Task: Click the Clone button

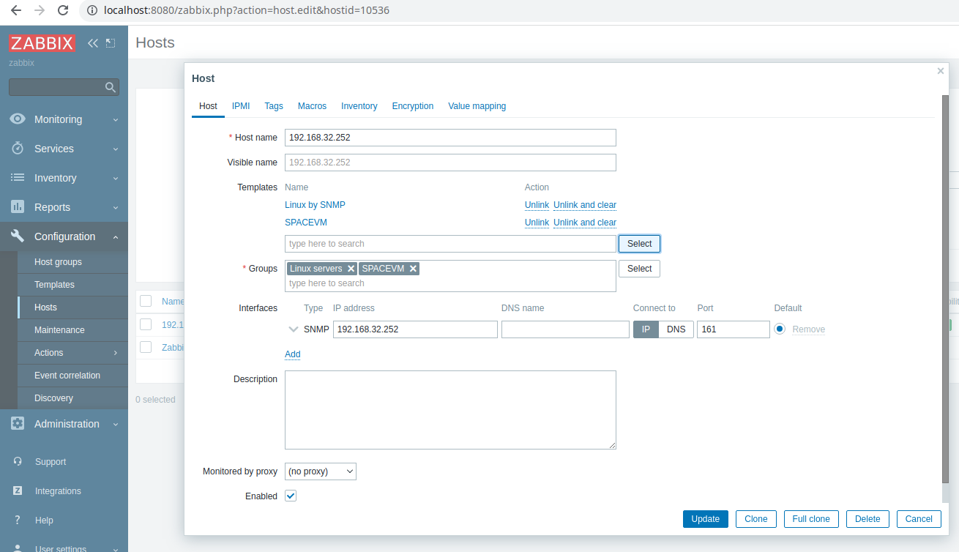Action: pos(756,519)
